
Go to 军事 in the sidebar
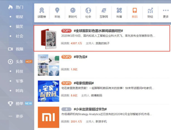pyautogui.click(x=19, y=81)
